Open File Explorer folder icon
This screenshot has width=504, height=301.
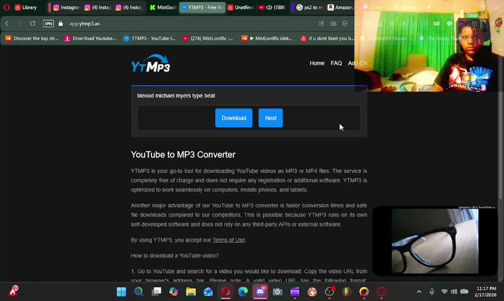click(191, 292)
